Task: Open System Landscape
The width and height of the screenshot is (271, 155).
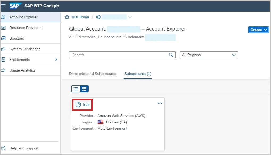Action: pyautogui.click(x=31, y=49)
